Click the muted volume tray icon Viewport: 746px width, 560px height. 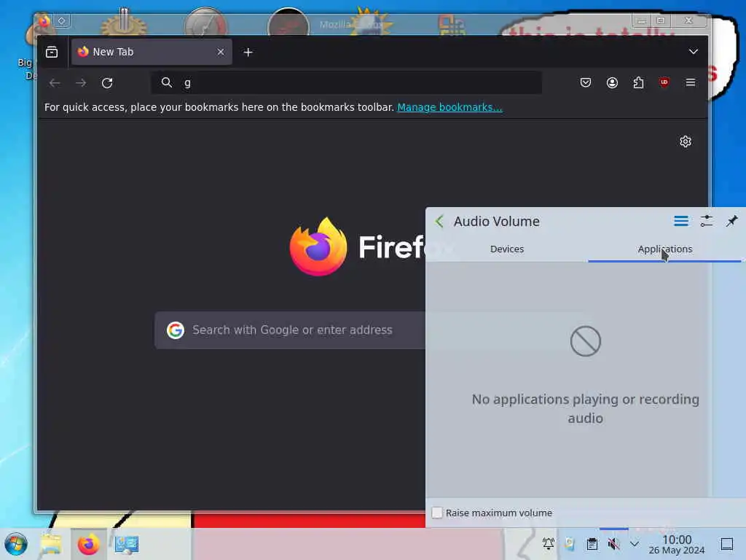click(613, 544)
